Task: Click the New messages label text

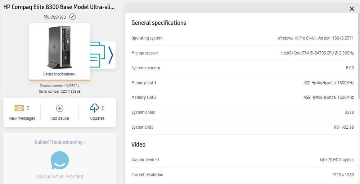Action: [x=22, y=118]
